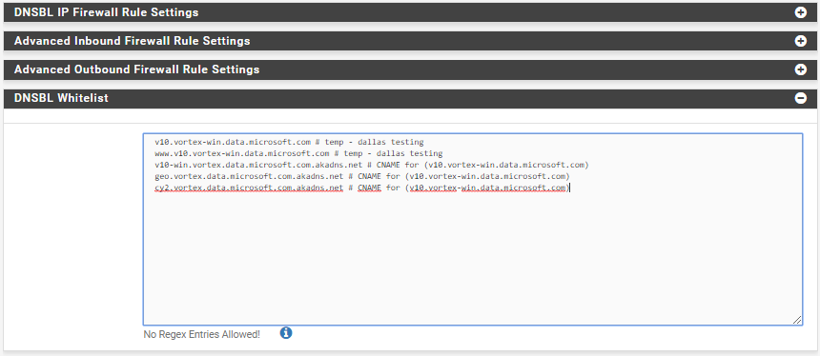
Task: Expand Advanced Inbound Firewall Rule Settings plus icon
Action: pyautogui.click(x=800, y=41)
